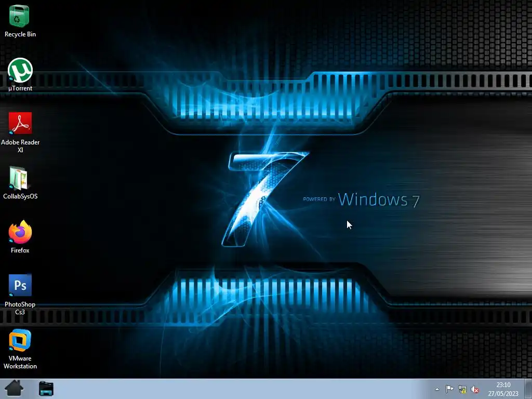Screen dimensions: 532x399
Task: Open the file manager taskbar icon
Action: click(x=46, y=389)
